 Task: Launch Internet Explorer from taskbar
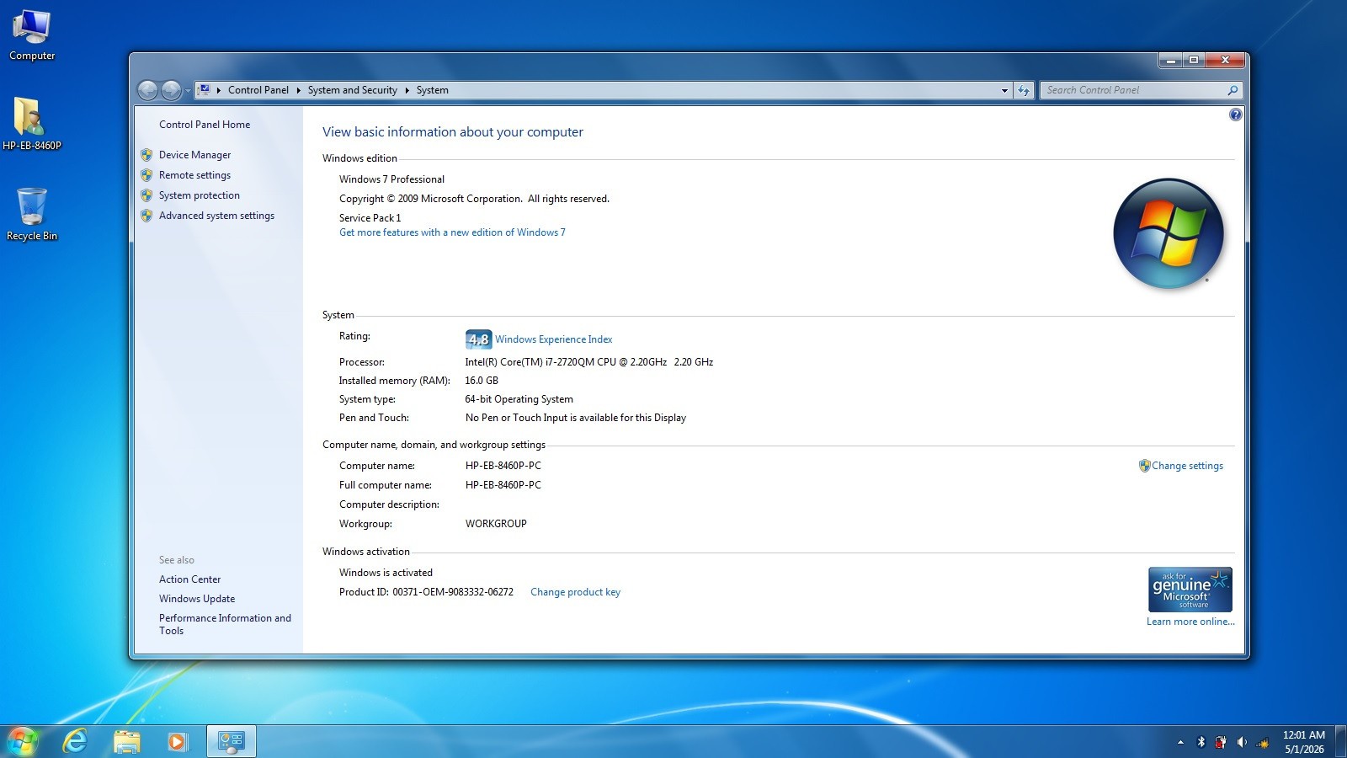(x=76, y=741)
